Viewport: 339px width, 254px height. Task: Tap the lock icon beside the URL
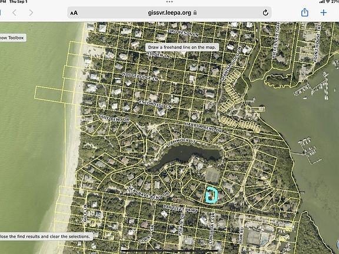point(195,12)
